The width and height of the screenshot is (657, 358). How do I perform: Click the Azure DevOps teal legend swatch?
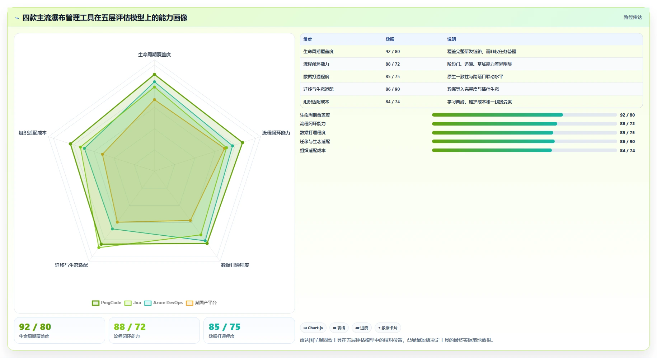(148, 303)
